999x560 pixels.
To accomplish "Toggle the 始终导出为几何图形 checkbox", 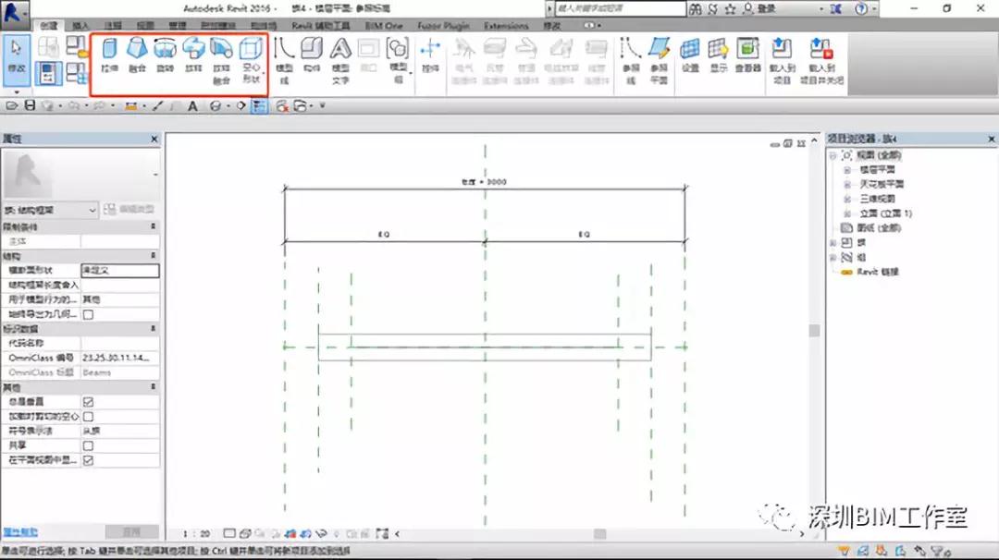I will click(89, 314).
